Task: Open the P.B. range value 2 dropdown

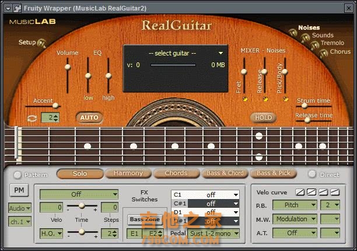Action: pos(330,205)
